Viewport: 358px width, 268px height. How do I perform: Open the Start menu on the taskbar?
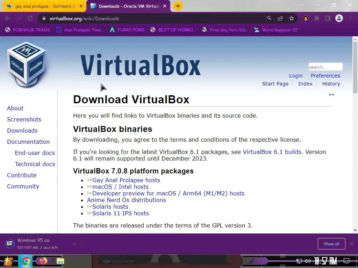pyautogui.click(x=8, y=261)
